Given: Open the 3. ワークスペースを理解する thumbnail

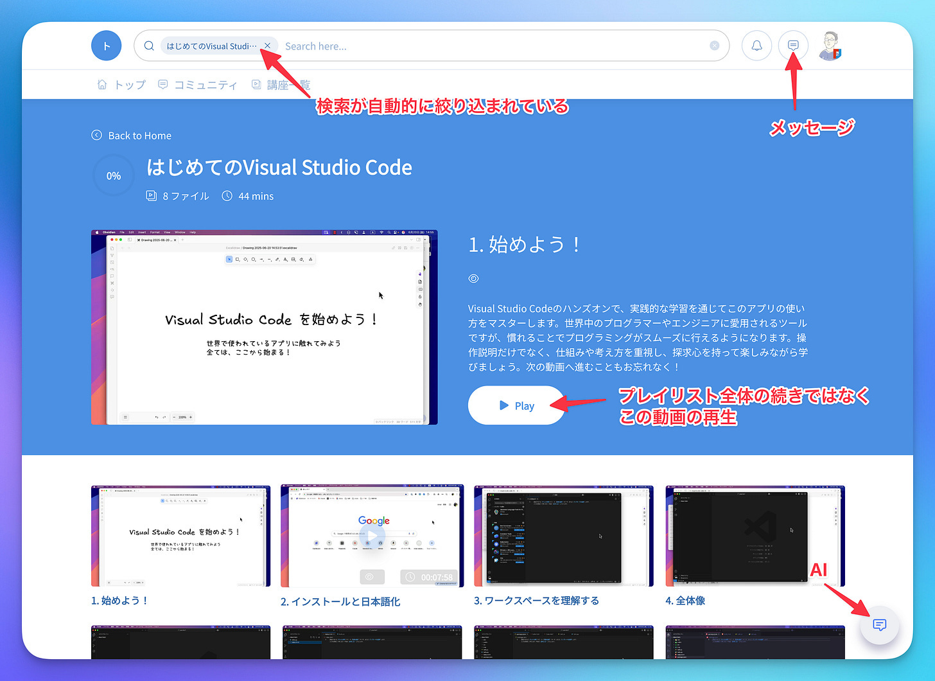Looking at the screenshot, I should click(564, 536).
